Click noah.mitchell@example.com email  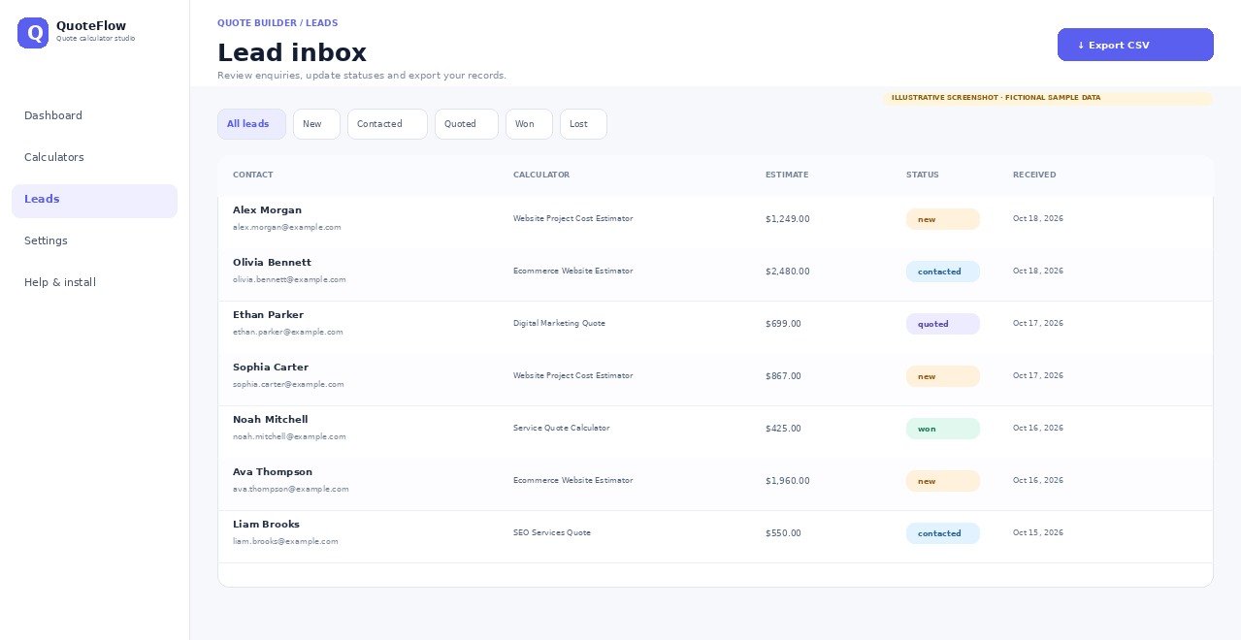point(289,436)
